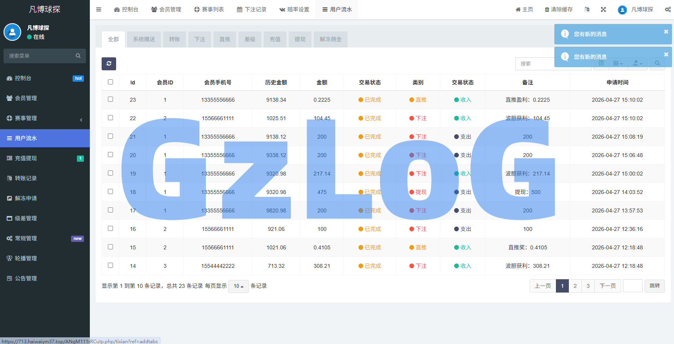This screenshot has height=344, width=674.
Task: Click the refresh button above the table
Action: [109, 64]
